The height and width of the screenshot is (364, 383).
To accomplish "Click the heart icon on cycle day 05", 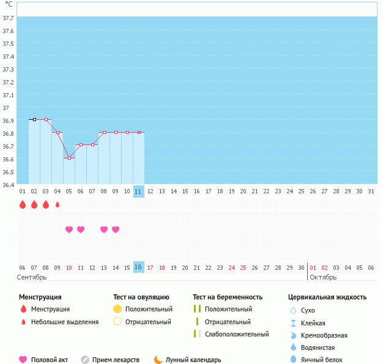I will (69, 229).
